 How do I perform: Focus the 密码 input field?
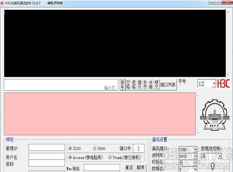(47, 163)
